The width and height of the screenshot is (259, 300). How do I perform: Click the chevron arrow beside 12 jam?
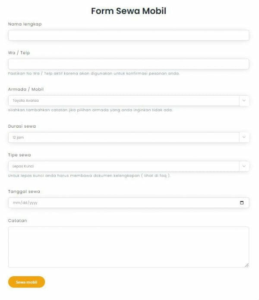tap(244, 137)
